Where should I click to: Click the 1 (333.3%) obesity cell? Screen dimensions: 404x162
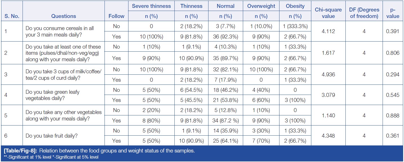coord(295,26)
